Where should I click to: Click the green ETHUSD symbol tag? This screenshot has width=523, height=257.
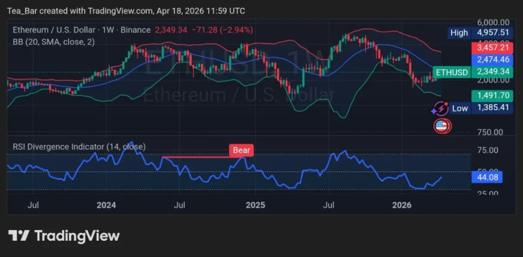click(x=450, y=72)
